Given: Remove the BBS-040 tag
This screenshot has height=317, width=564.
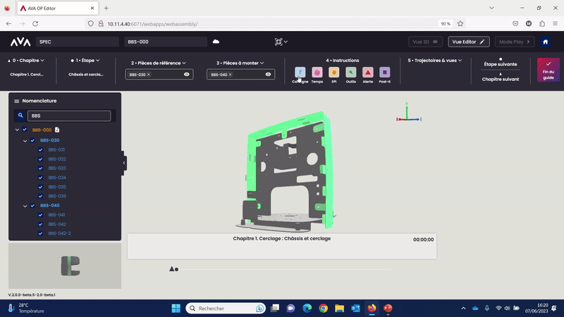Looking at the screenshot, I should click(231, 75).
